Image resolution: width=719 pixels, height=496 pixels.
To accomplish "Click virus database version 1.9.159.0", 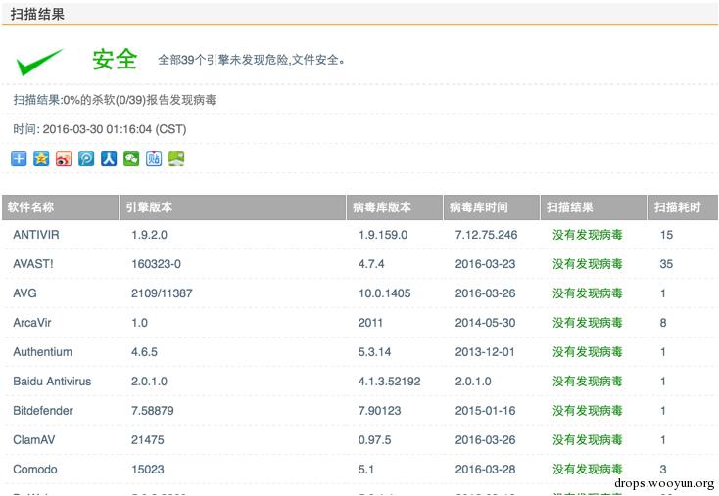I will (383, 235).
